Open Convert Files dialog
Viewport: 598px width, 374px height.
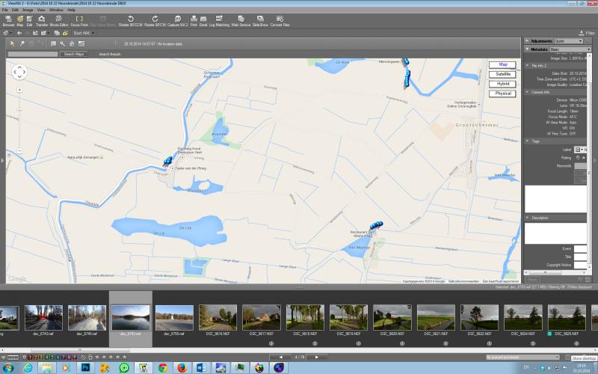pyautogui.click(x=280, y=21)
